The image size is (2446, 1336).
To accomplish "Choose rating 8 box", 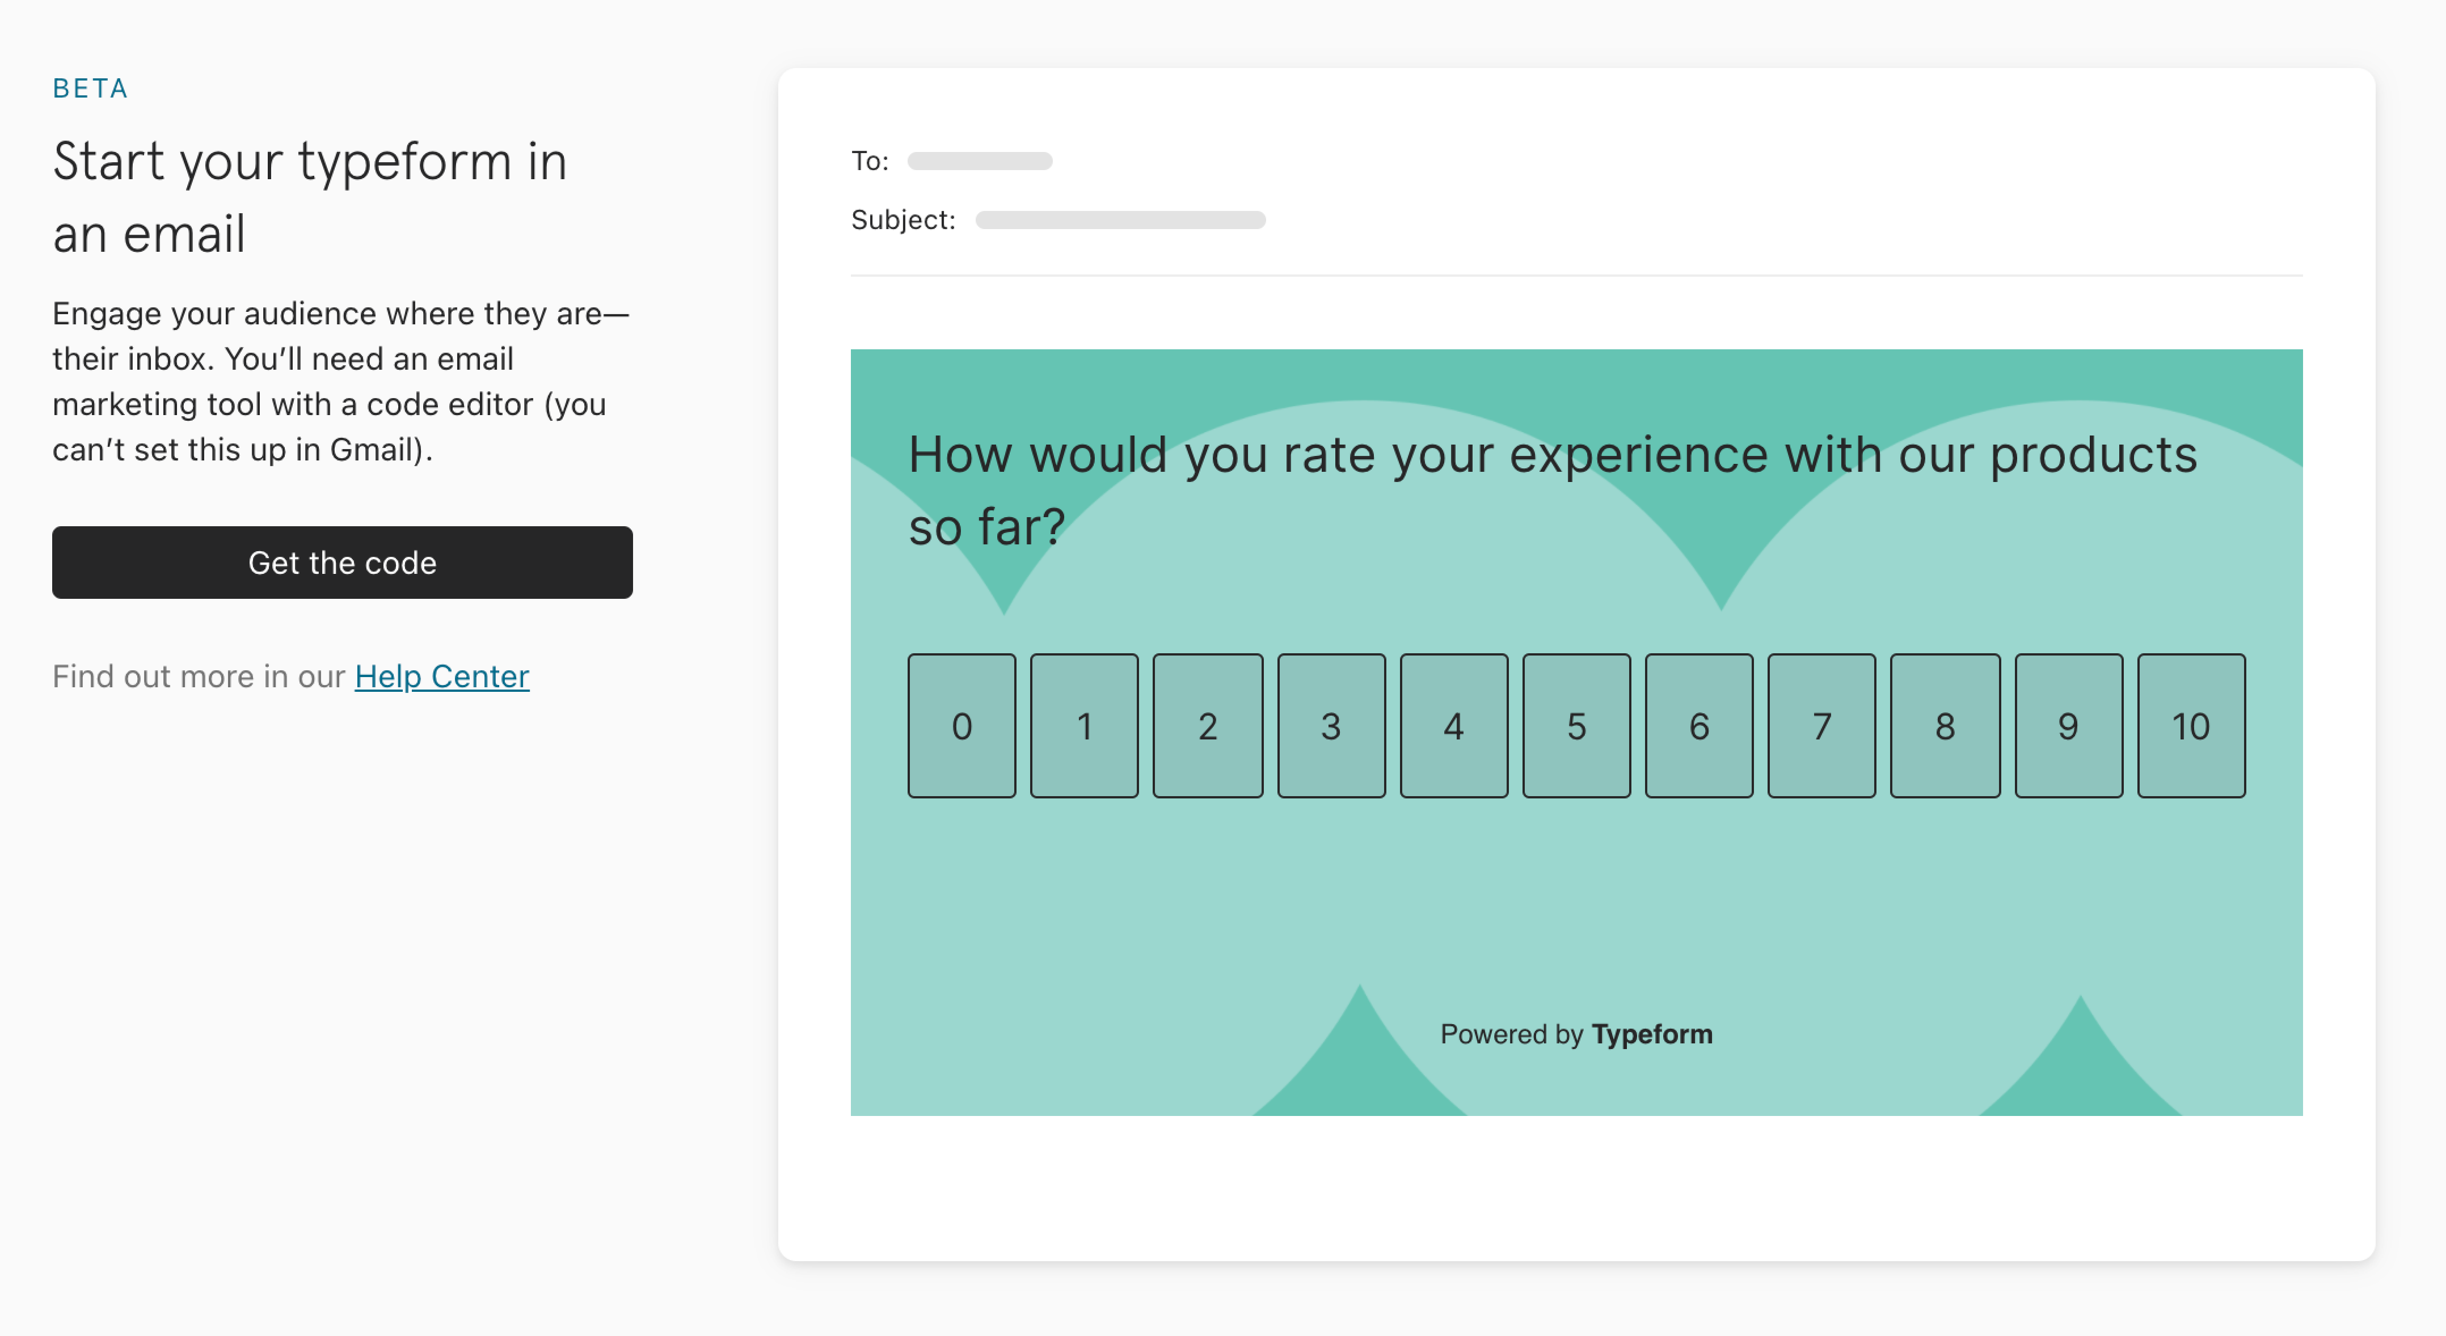I will 1945,725.
